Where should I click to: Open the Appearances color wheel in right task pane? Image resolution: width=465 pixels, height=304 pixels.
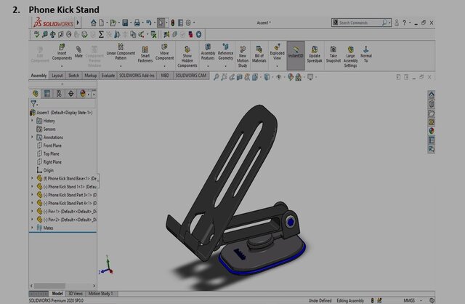(431, 131)
